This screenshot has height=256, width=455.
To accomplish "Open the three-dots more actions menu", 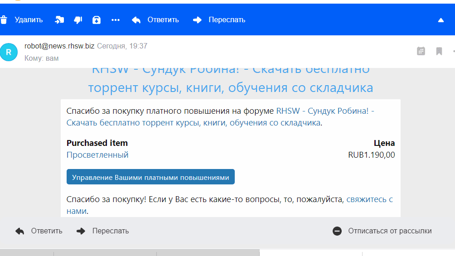I will coord(116,20).
